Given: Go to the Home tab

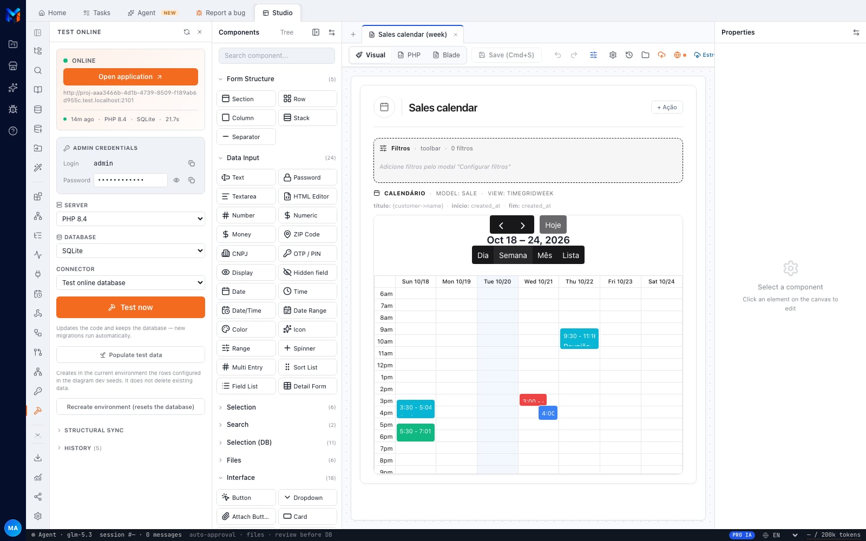Looking at the screenshot, I should (x=53, y=13).
